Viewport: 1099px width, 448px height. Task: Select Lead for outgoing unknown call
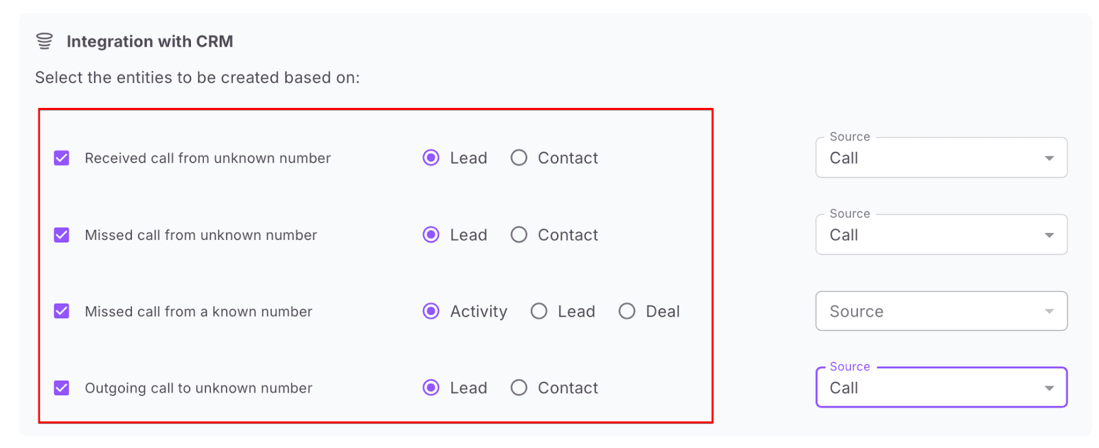click(x=431, y=388)
